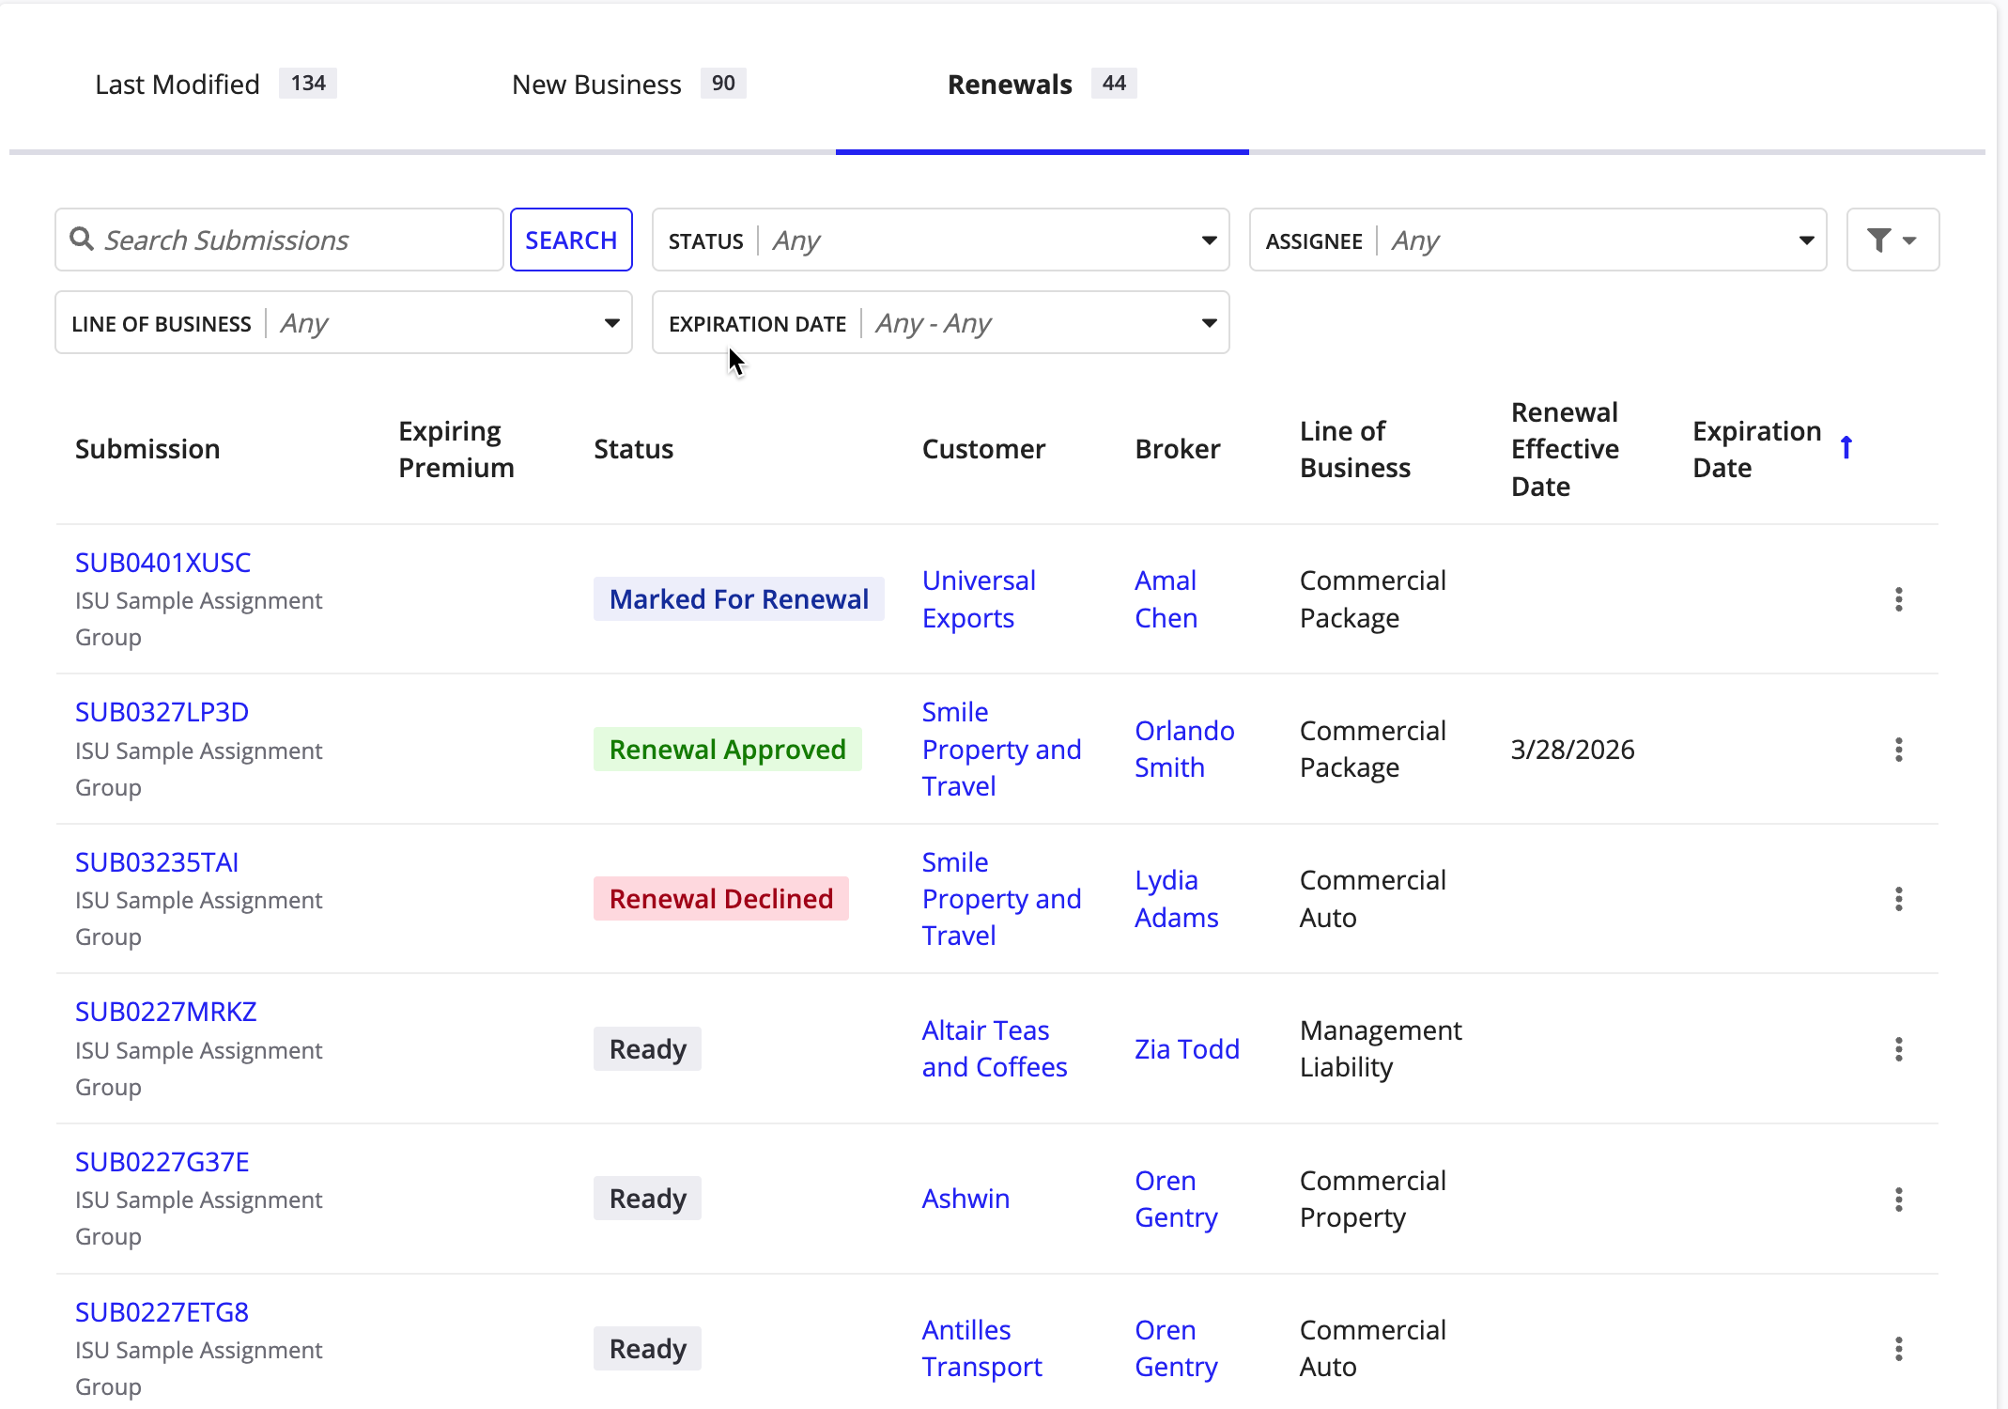Open customer Altair Teas and Coffees
The image size is (2008, 1409).
[x=995, y=1049]
